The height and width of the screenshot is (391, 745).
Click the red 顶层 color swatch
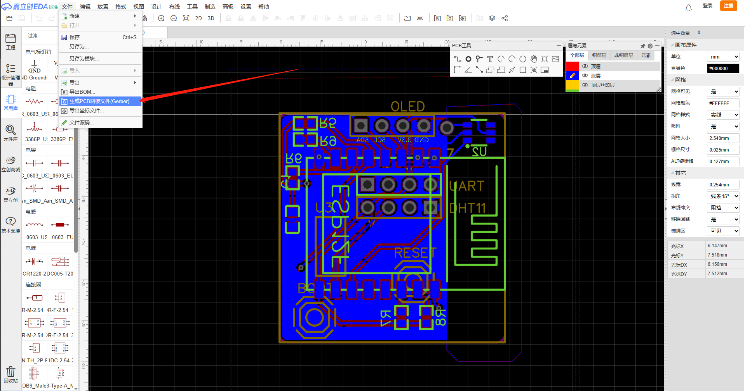point(572,66)
